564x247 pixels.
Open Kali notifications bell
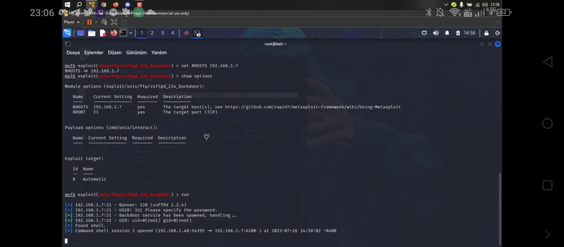click(x=447, y=33)
